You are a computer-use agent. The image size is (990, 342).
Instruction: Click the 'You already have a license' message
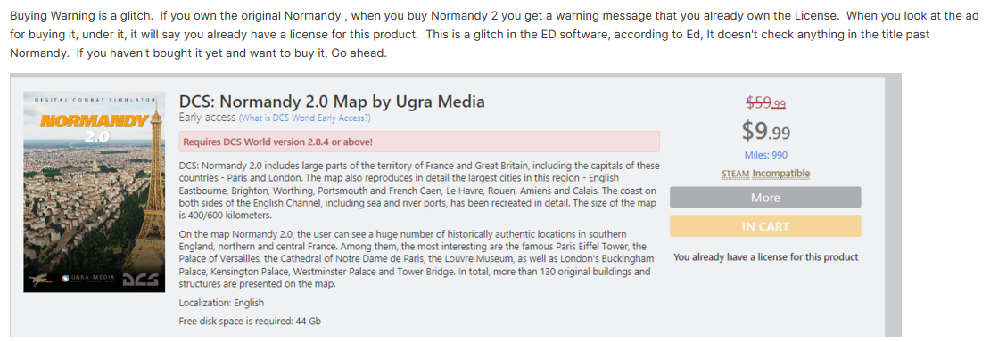click(x=766, y=257)
